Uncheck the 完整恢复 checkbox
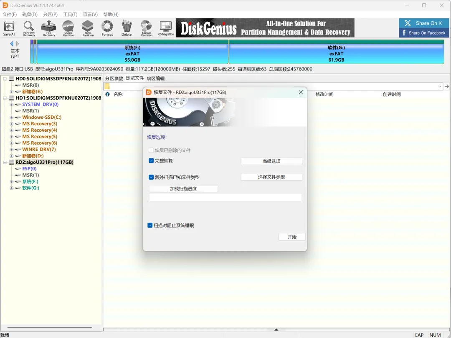 pos(151,160)
